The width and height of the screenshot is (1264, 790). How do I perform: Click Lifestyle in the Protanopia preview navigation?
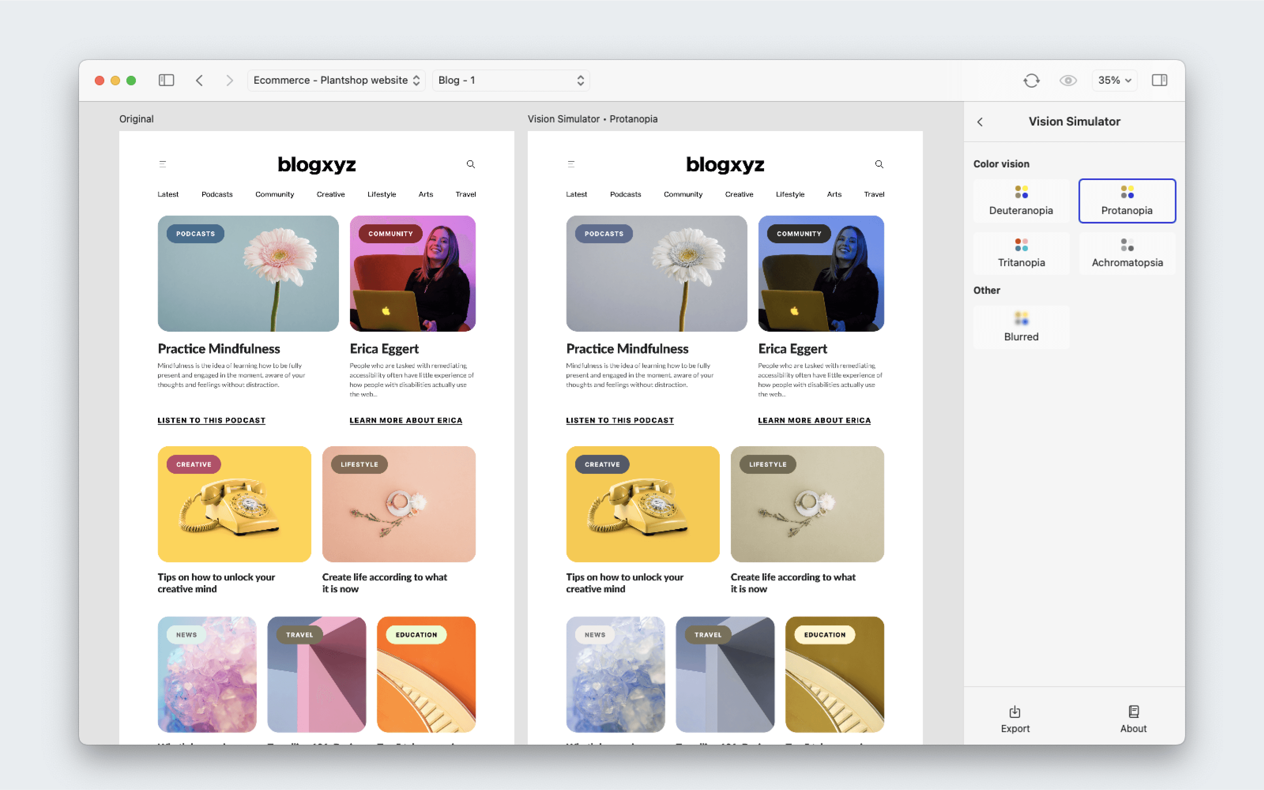pyautogui.click(x=789, y=194)
